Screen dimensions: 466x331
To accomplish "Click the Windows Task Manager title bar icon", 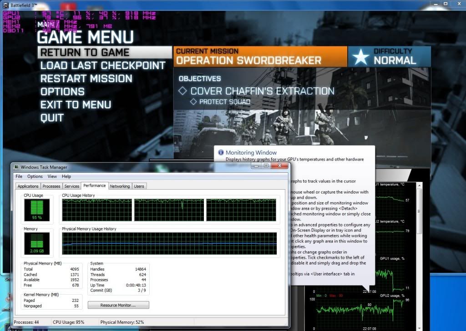I will [16, 167].
